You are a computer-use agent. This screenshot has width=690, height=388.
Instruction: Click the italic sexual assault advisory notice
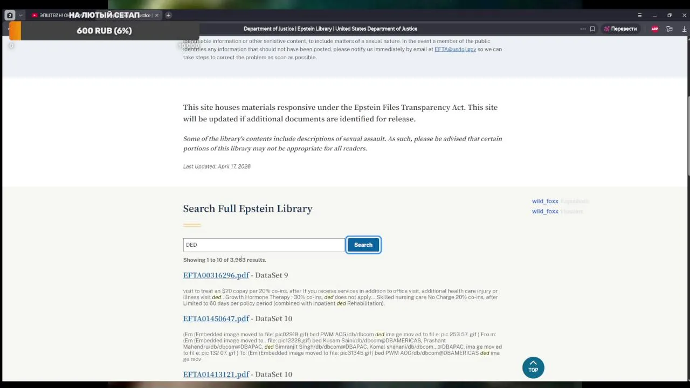342,143
